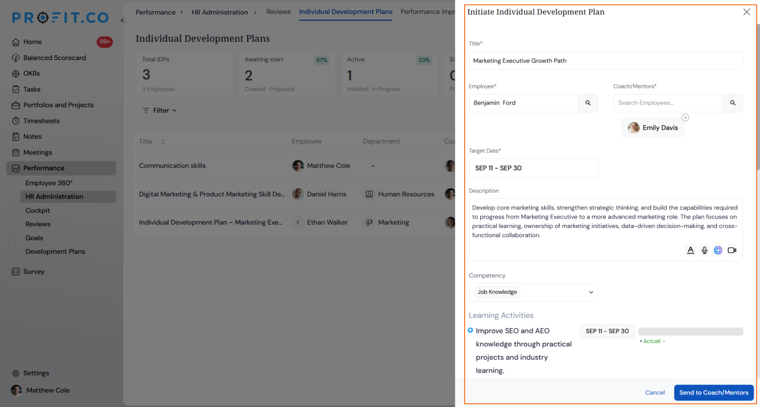Click the Human Resources department cell
Screen dimensions: 760x407
coord(399,194)
